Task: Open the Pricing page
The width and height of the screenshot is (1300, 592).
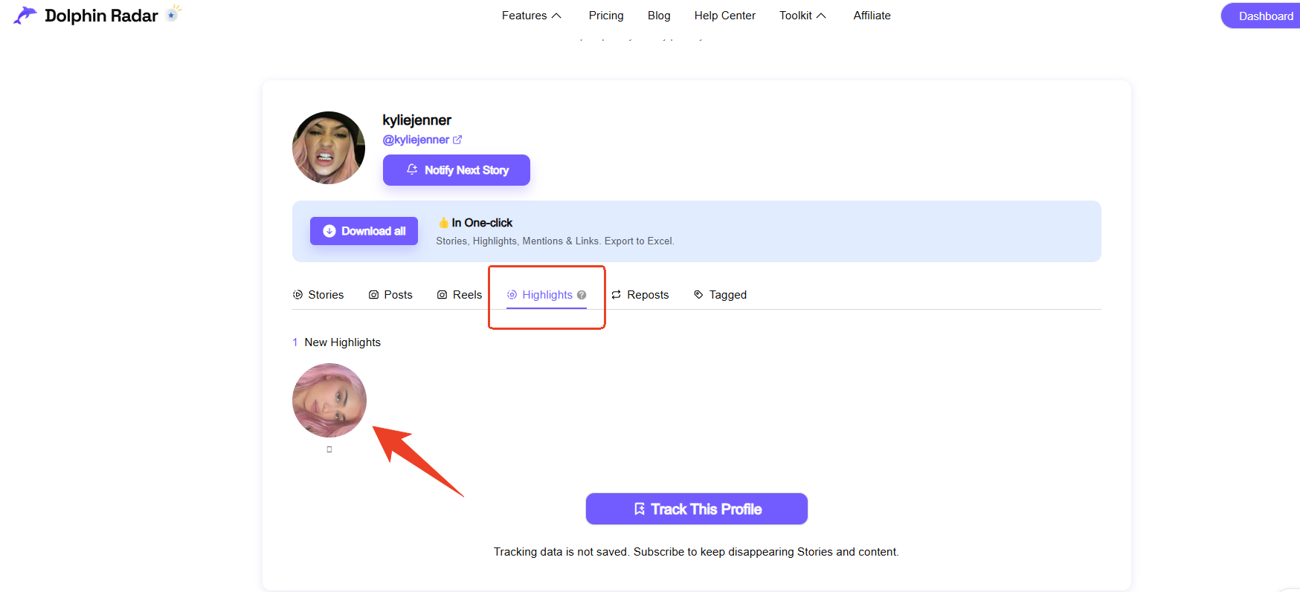Action: click(606, 16)
